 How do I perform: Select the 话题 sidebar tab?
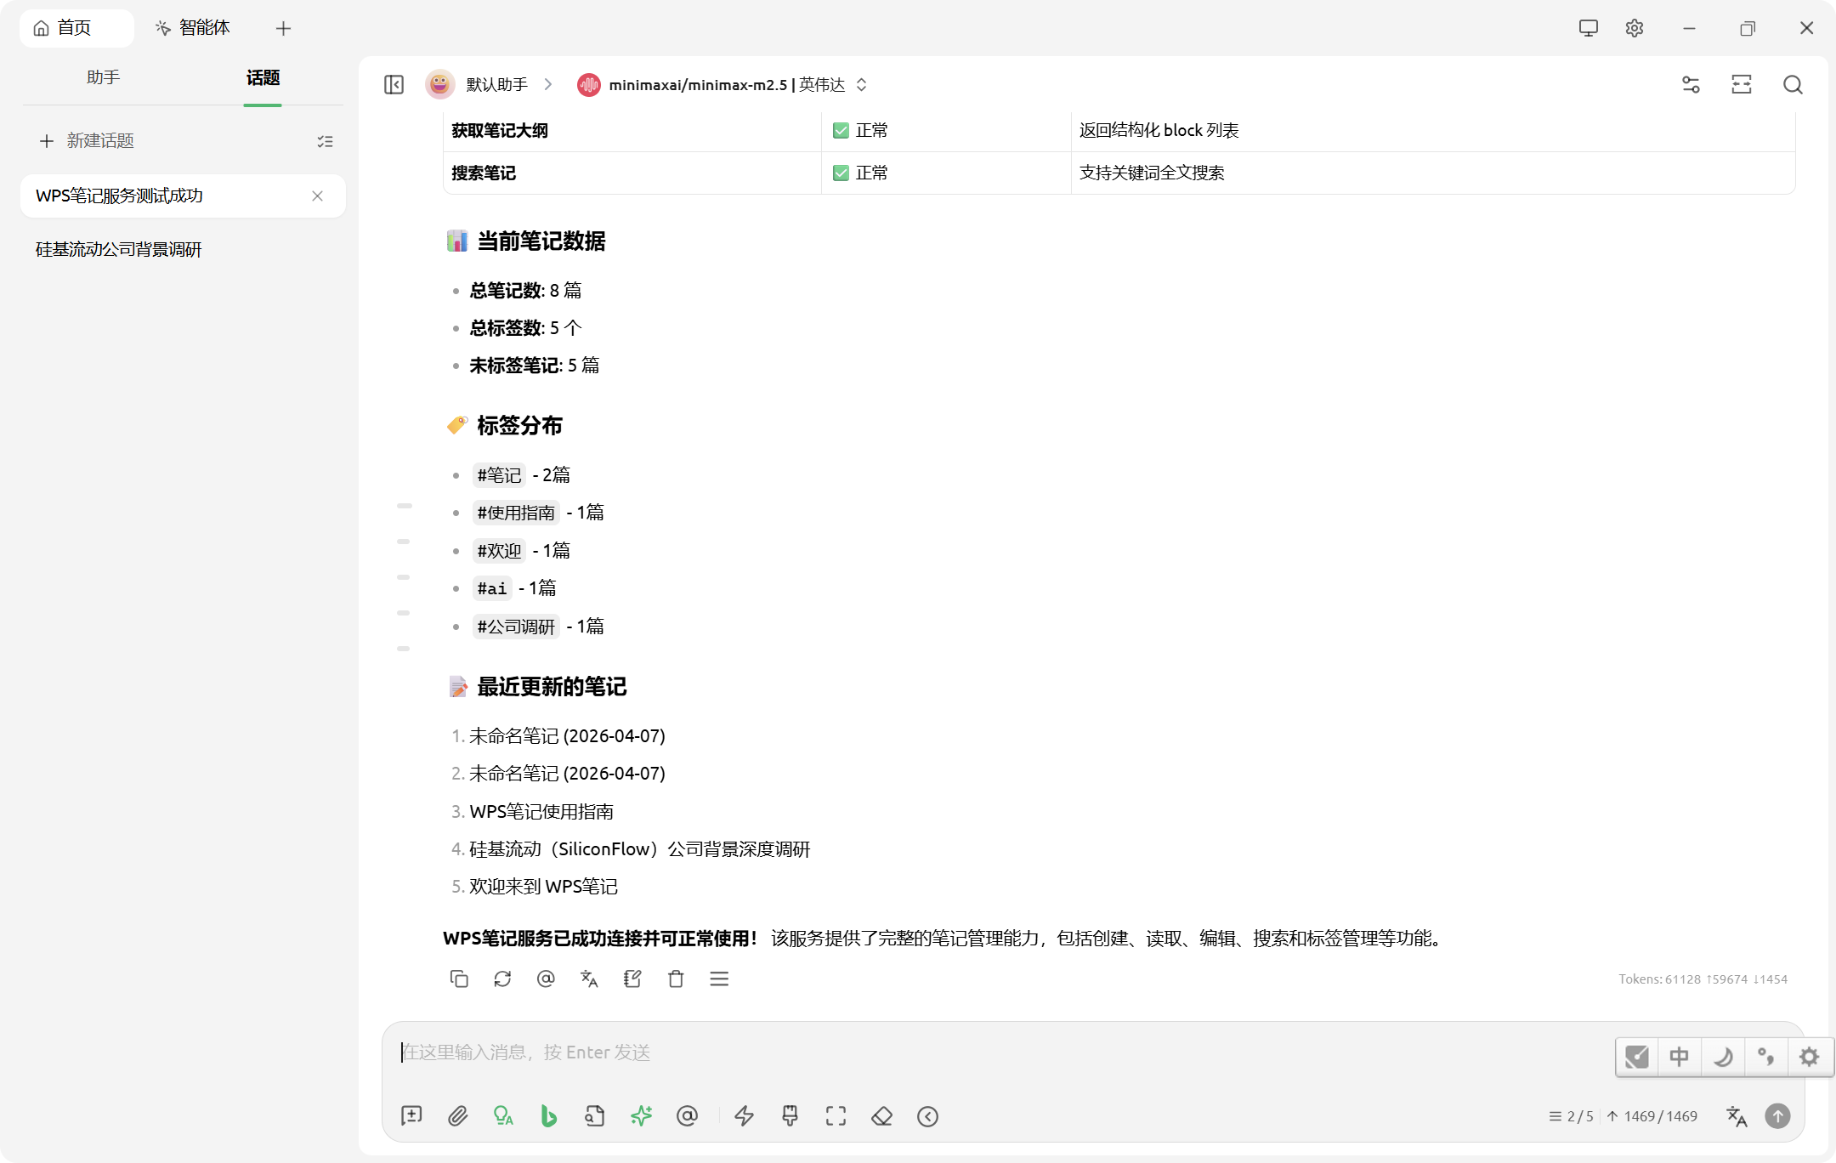click(263, 77)
